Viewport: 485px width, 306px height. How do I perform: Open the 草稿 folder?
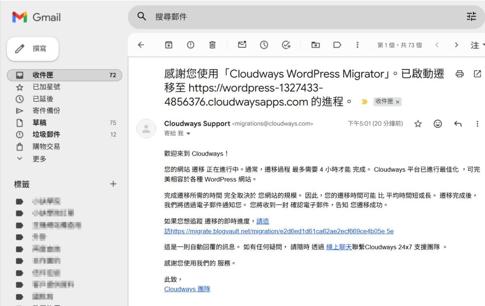pos(40,123)
